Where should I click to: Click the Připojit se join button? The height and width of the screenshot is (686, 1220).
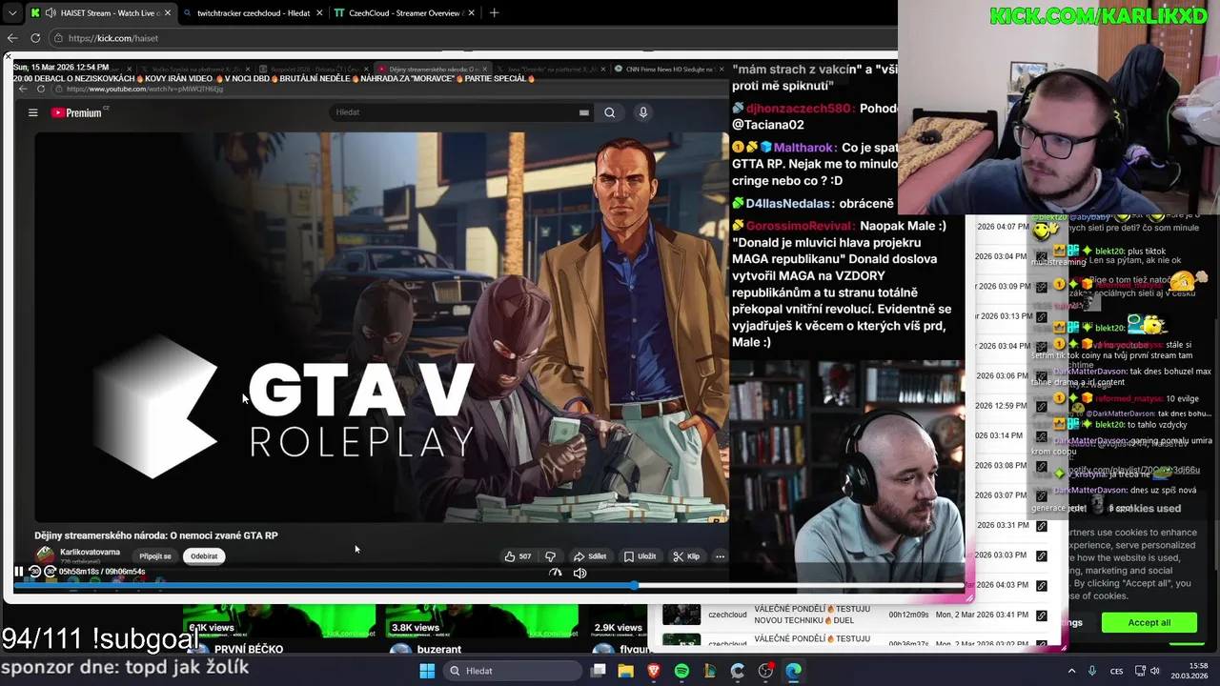155,556
